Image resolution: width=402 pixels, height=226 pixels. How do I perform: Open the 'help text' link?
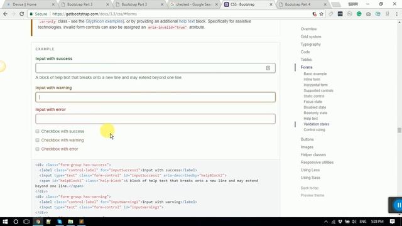tap(187, 21)
